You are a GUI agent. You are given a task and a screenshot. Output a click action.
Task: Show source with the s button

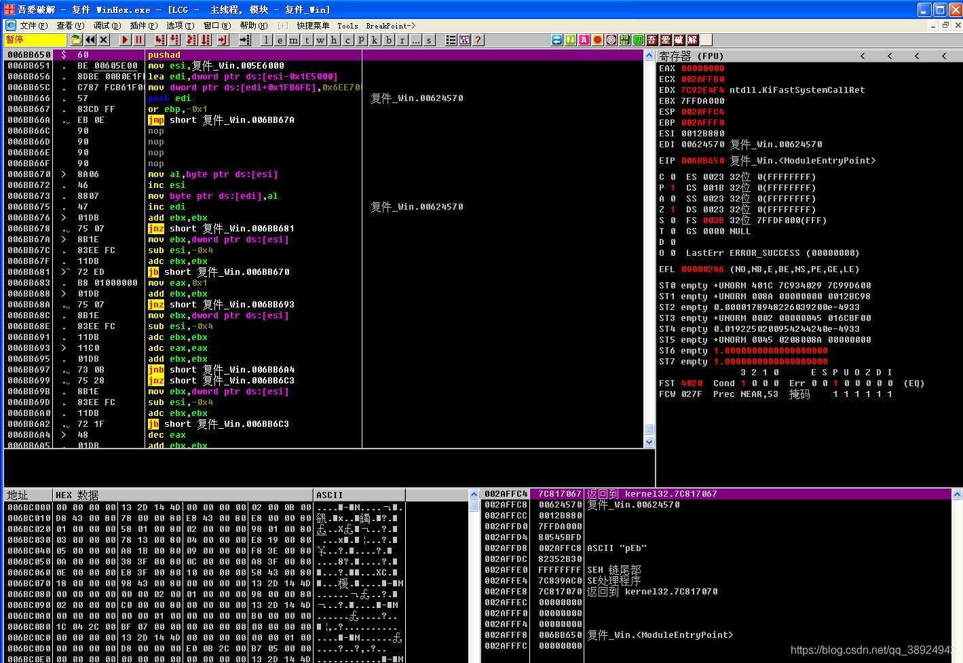(x=429, y=40)
